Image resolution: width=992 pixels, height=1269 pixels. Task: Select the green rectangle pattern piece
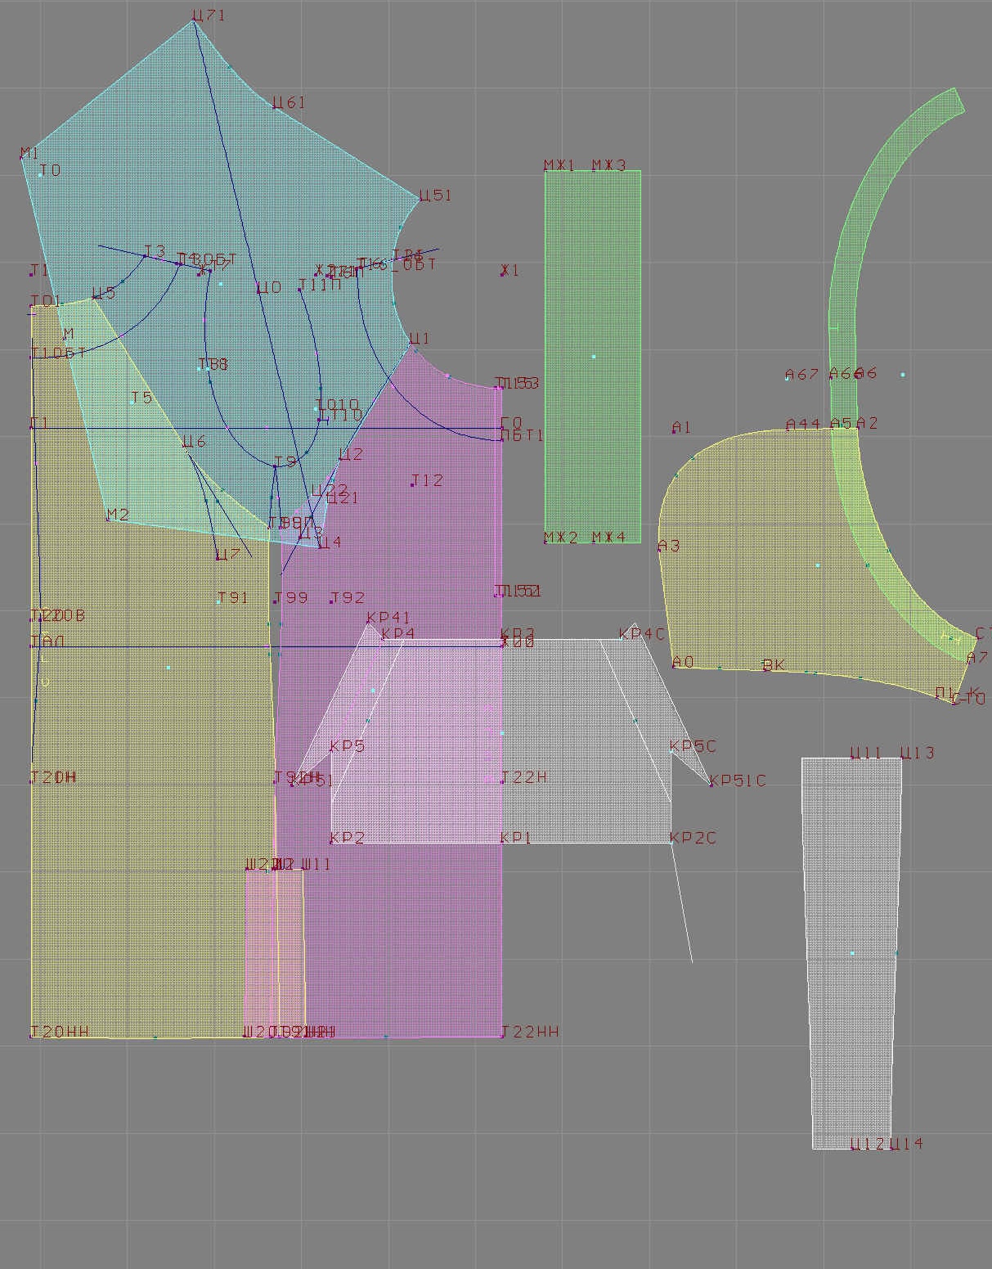point(593,357)
